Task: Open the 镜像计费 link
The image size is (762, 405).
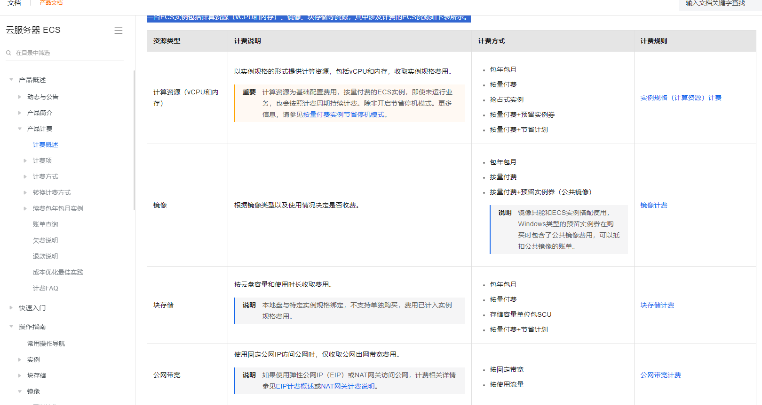Action: coord(654,205)
